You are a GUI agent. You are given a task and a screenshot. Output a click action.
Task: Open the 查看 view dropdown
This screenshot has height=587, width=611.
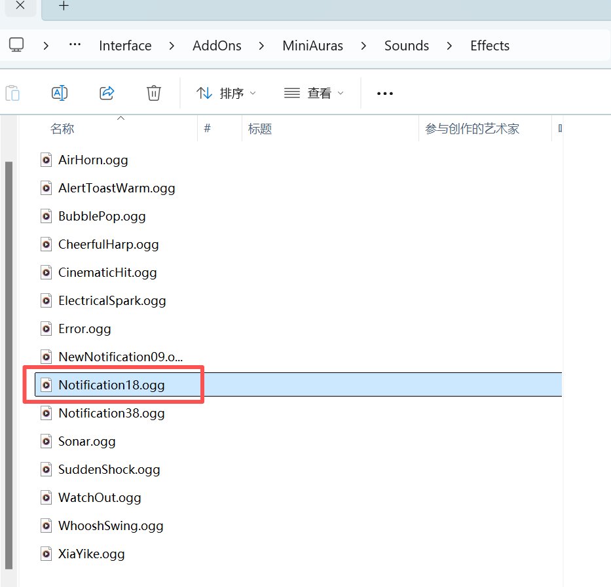point(314,93)
